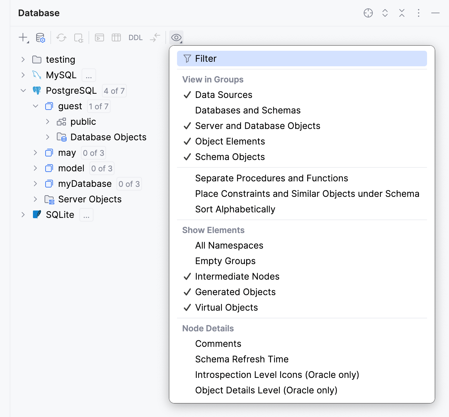Expand the Server Objects node
This screenshot has height=417, width=449.
click(x=35, y=199)
